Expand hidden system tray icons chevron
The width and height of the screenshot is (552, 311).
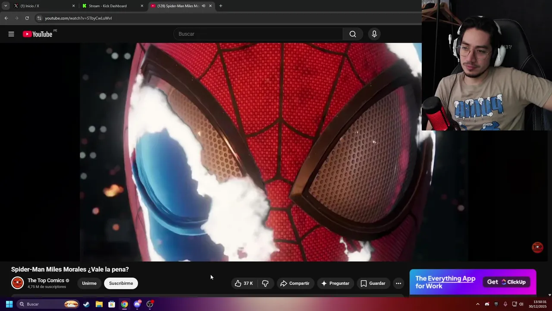coord(477,304)
